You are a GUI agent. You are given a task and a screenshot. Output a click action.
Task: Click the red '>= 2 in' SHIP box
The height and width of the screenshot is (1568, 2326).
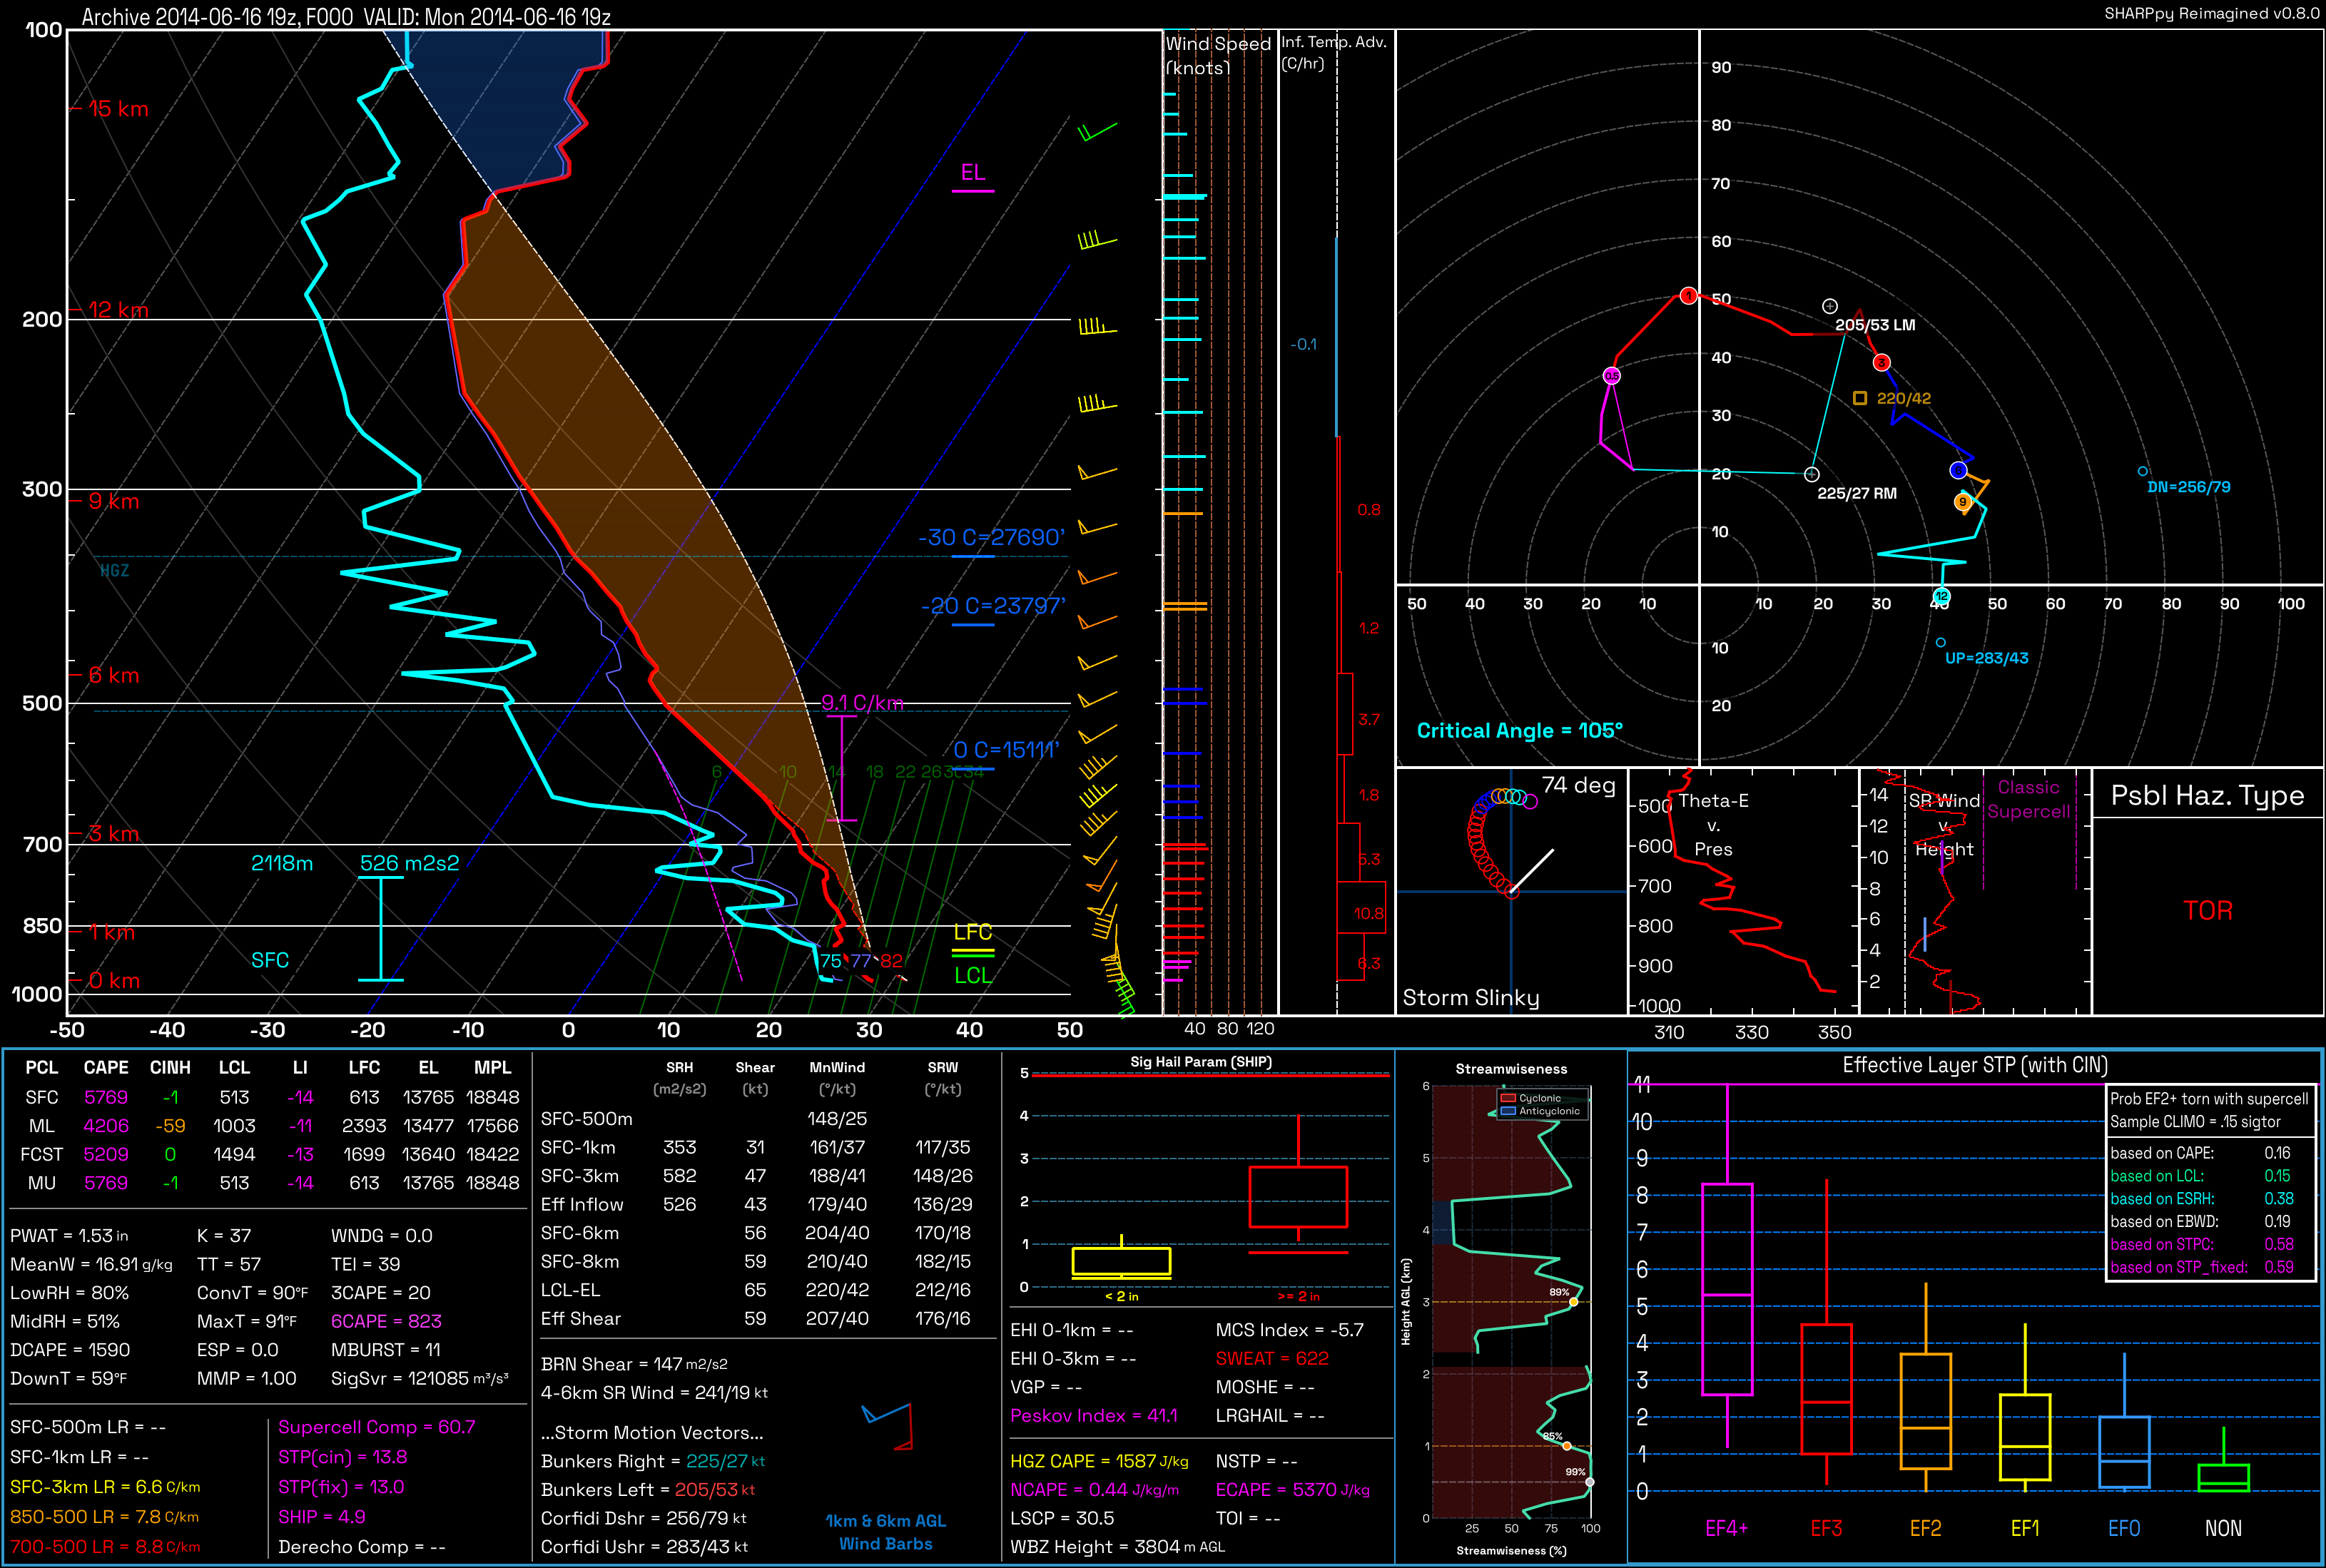[1298, 1196]
